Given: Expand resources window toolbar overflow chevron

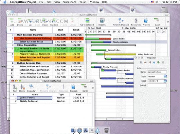Looking at the screenshot, I should click(x=93, y=88).
